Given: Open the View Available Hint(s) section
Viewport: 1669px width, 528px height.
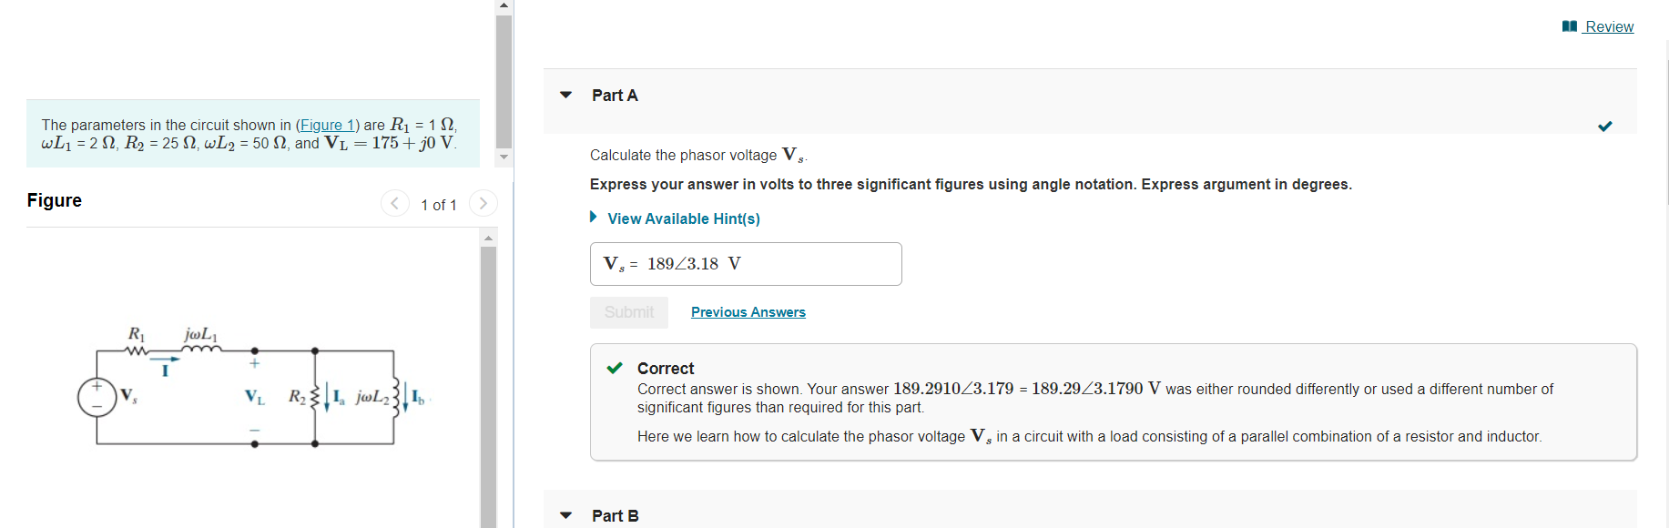Looking at the screenshot, I should click(x=682, y=218).
